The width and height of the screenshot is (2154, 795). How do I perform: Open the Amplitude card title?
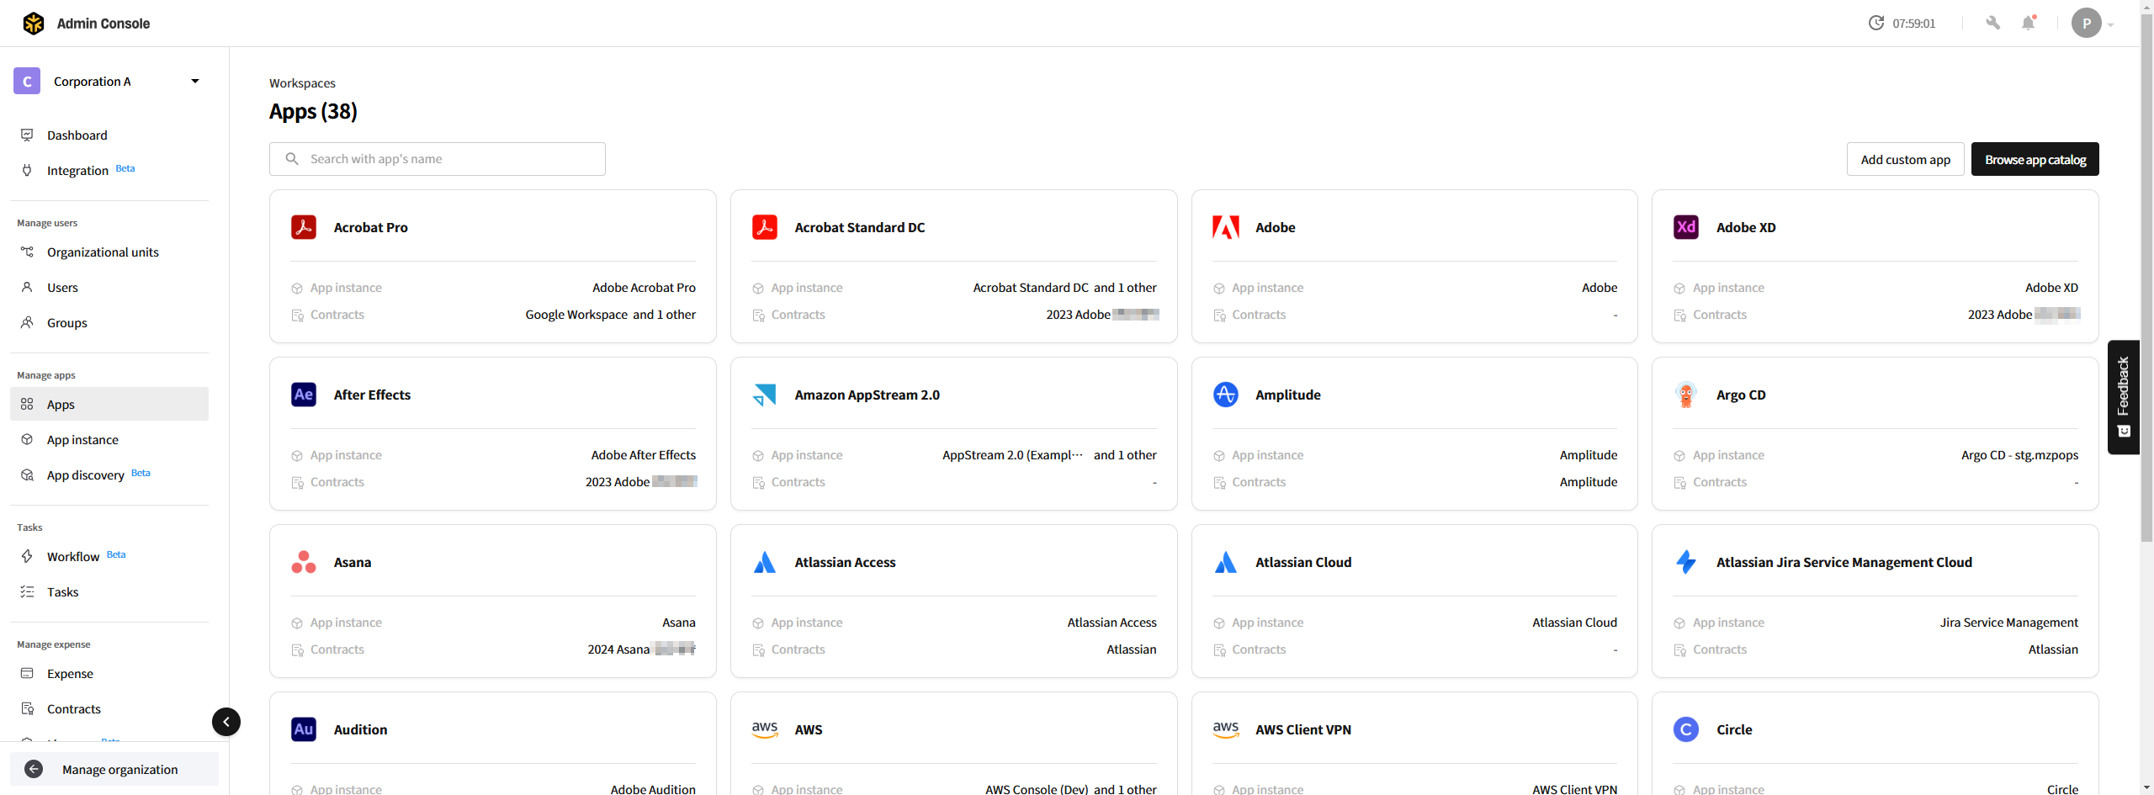click(1287, 395)
